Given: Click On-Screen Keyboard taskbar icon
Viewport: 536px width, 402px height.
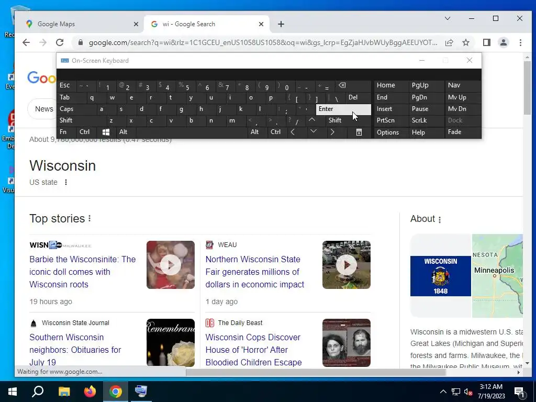Looking at the screenshot, I should (x=141, y=392).
